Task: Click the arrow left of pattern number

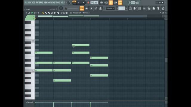Action: coord(117,8)
